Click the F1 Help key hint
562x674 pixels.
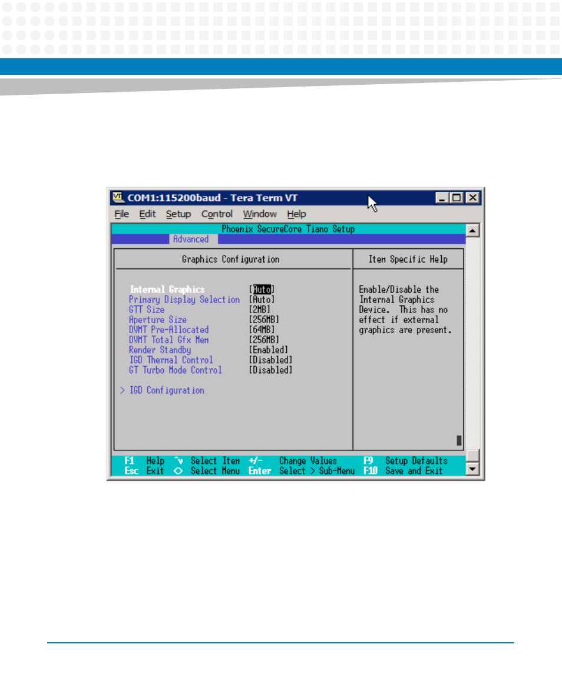(x=144, y=461)
